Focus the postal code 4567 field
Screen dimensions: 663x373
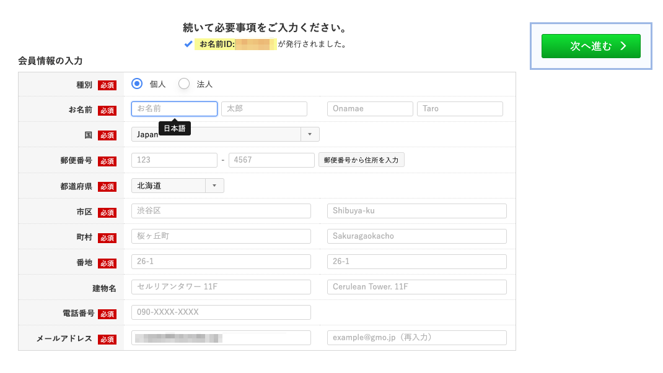click(271, 160)
